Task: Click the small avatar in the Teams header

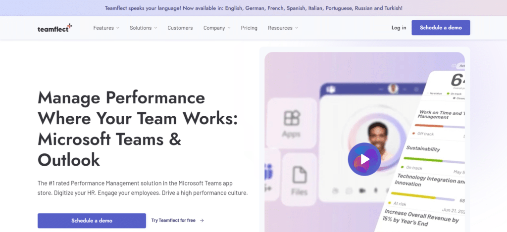Action: [393, 89]
